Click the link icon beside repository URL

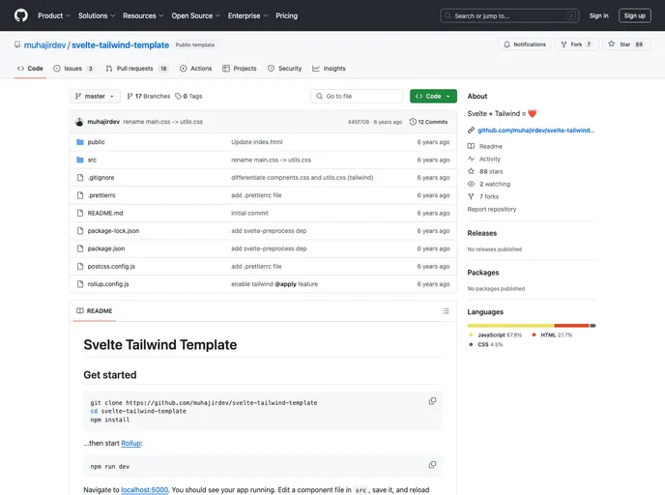click(x=471, y=131)
